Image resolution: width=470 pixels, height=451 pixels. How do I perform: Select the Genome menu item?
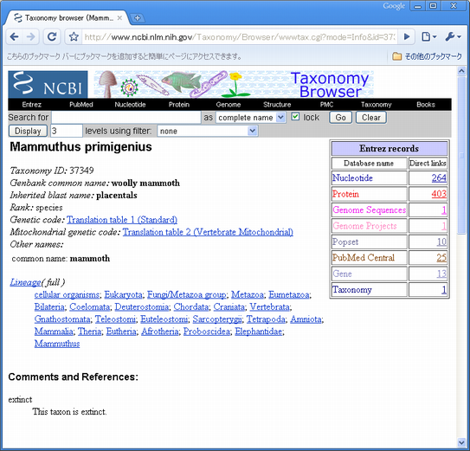[x=229, y=105]
